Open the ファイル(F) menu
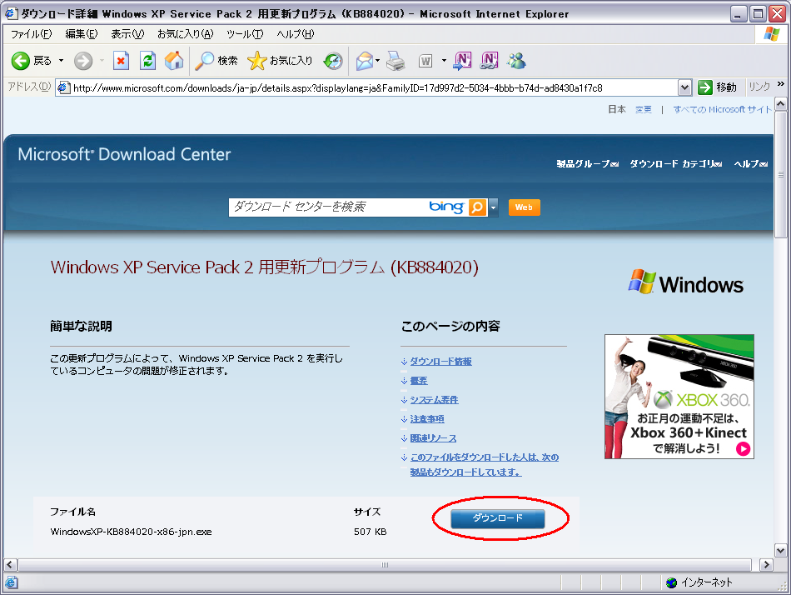 coord(32,34)
